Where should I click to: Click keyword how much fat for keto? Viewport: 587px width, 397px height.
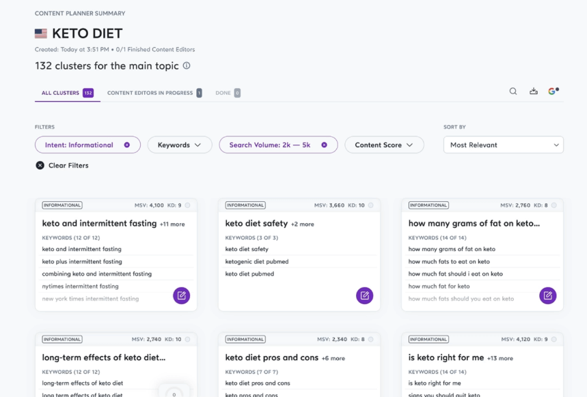[x=439, y=286]
